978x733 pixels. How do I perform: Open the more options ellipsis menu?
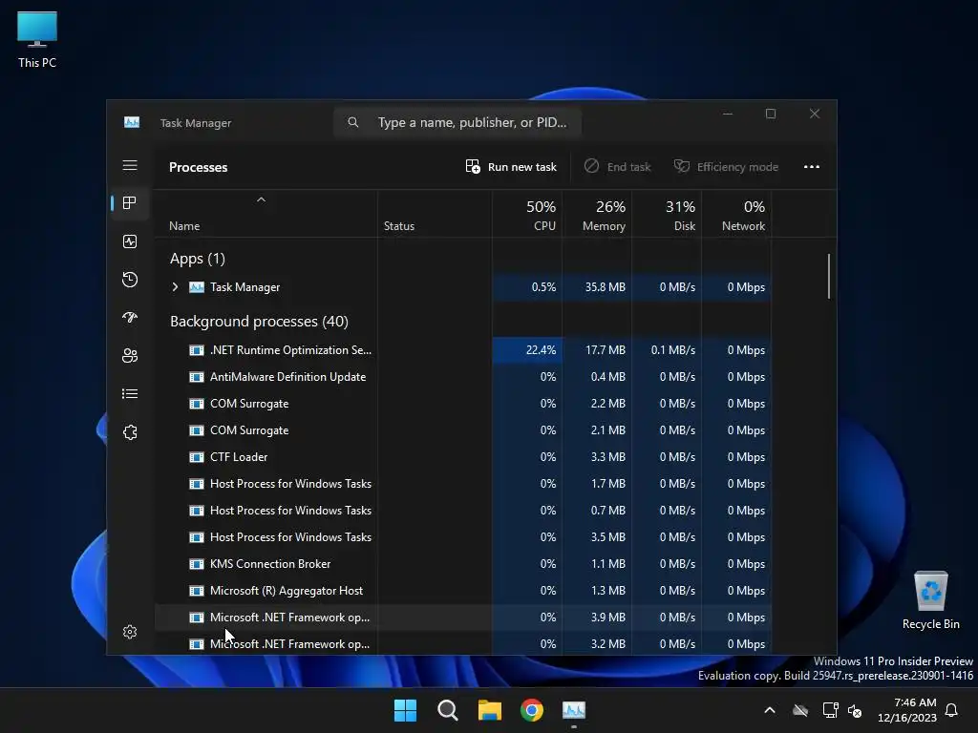(812, 166)
